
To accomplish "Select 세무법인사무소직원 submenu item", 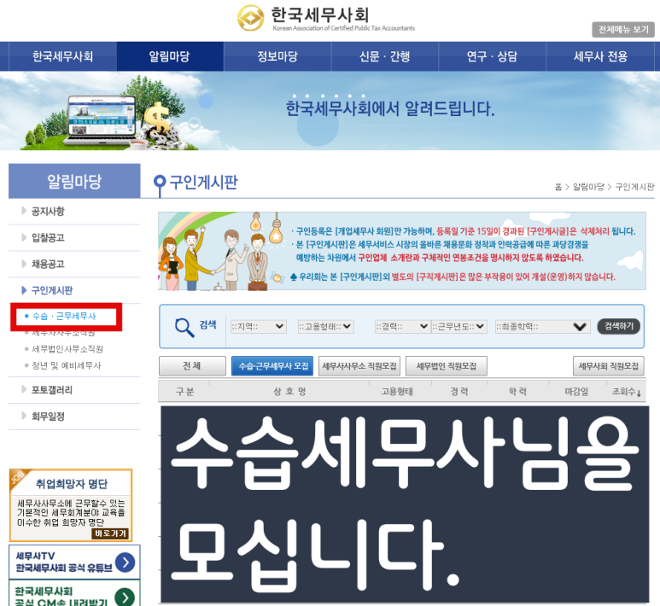I will pos(67,349).
